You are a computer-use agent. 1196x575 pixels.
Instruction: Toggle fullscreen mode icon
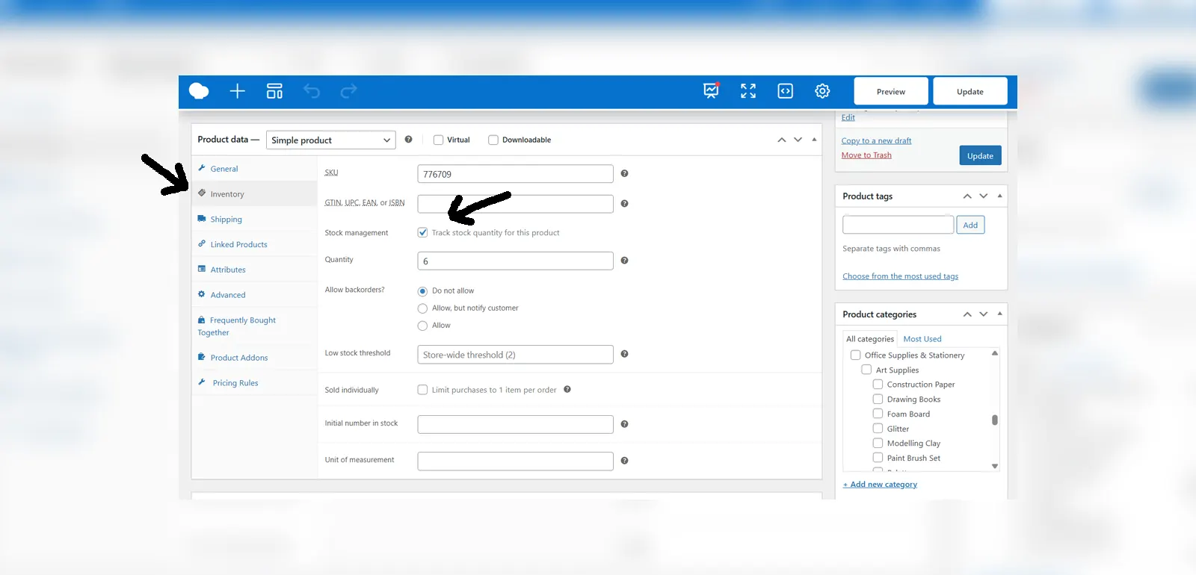tap(747, 91)
